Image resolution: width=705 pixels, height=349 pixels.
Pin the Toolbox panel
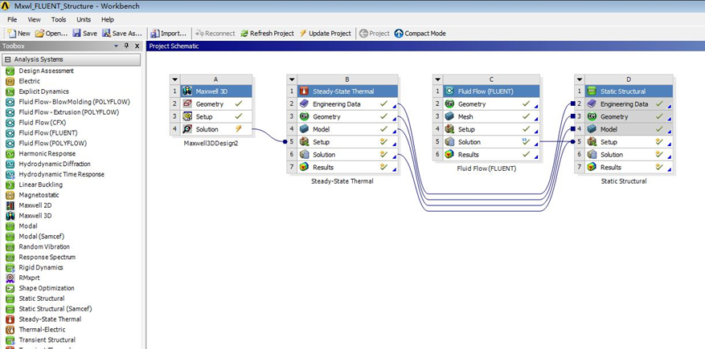[126, 46]
